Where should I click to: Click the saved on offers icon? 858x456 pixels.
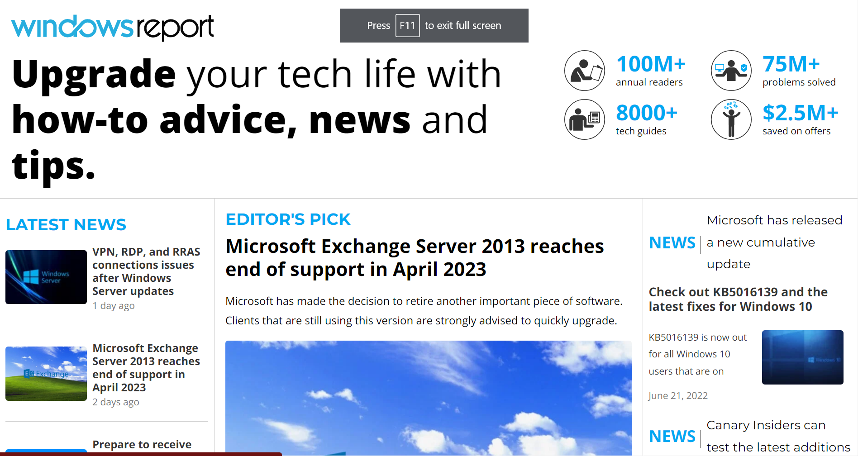click(731, 119)
